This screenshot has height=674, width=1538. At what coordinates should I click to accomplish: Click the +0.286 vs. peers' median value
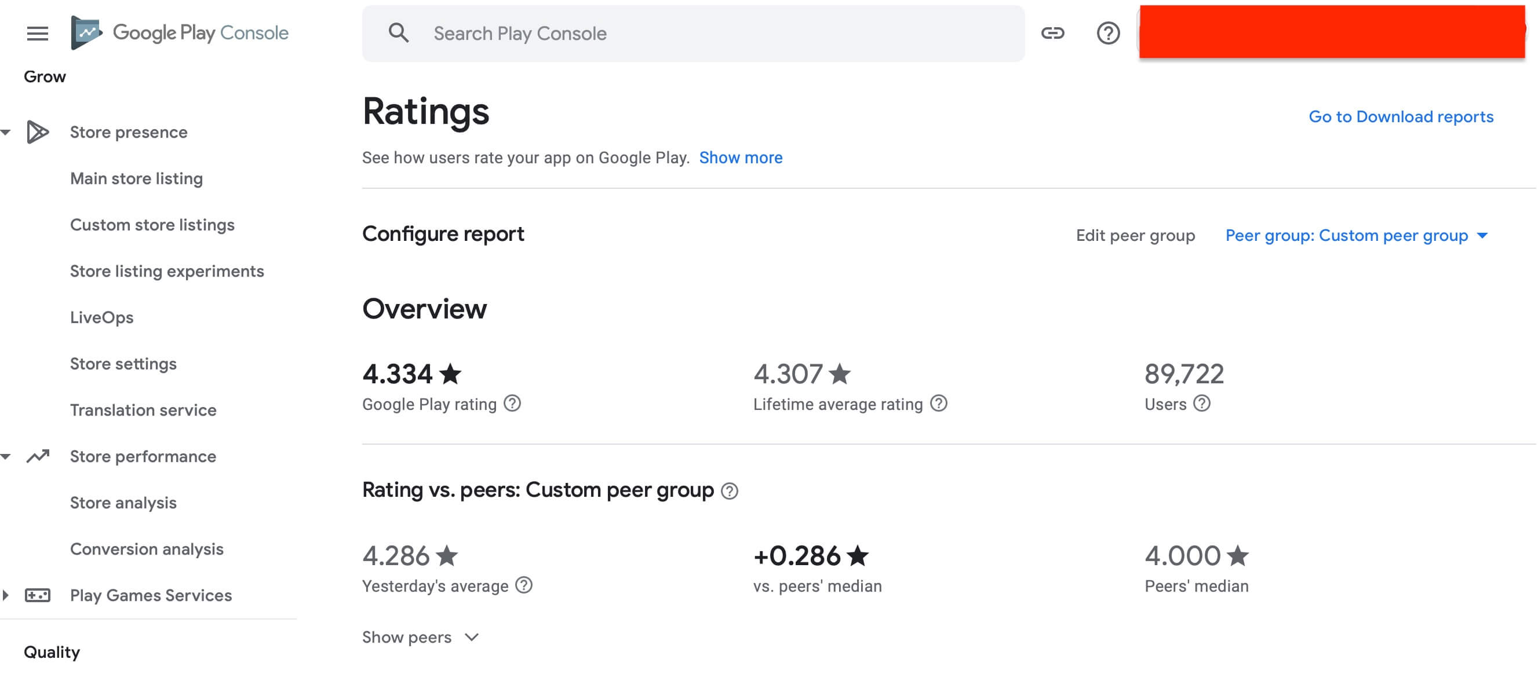(811, 556)
